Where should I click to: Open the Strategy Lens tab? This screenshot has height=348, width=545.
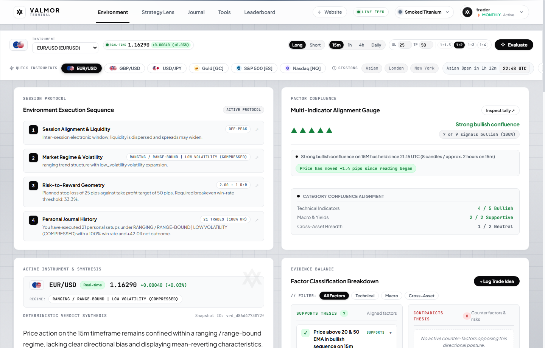click(158, 12)
